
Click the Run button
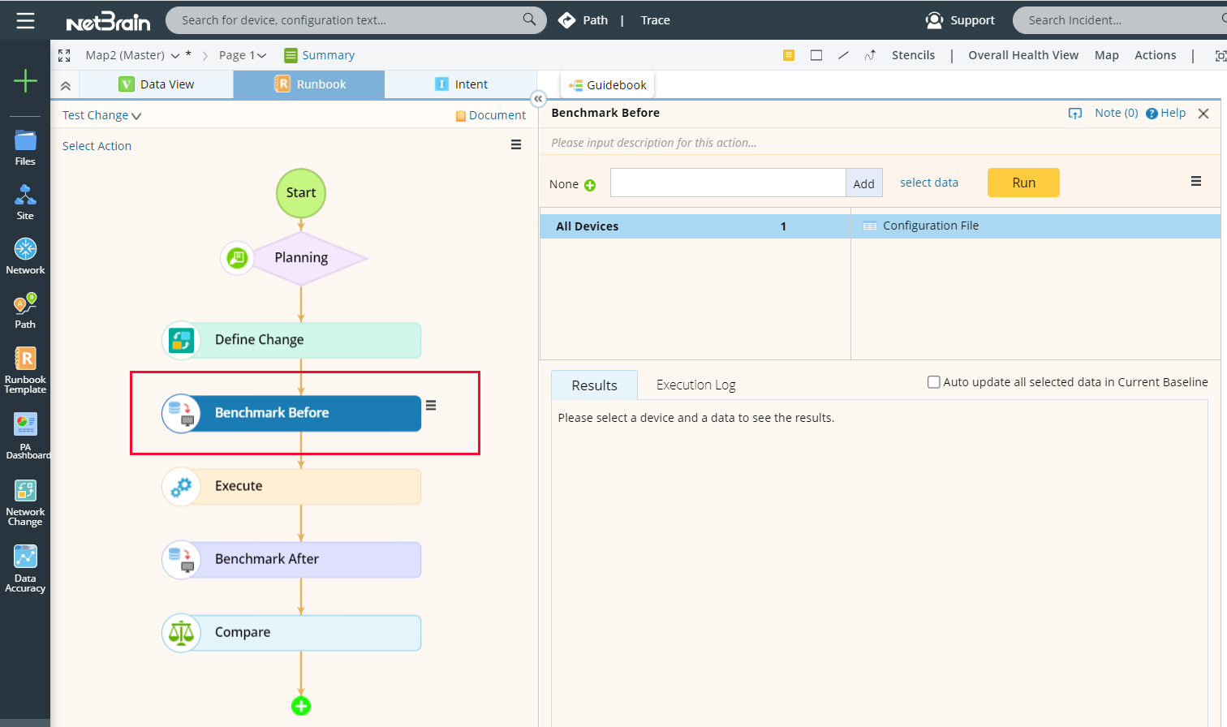[x=1022, y=183]
